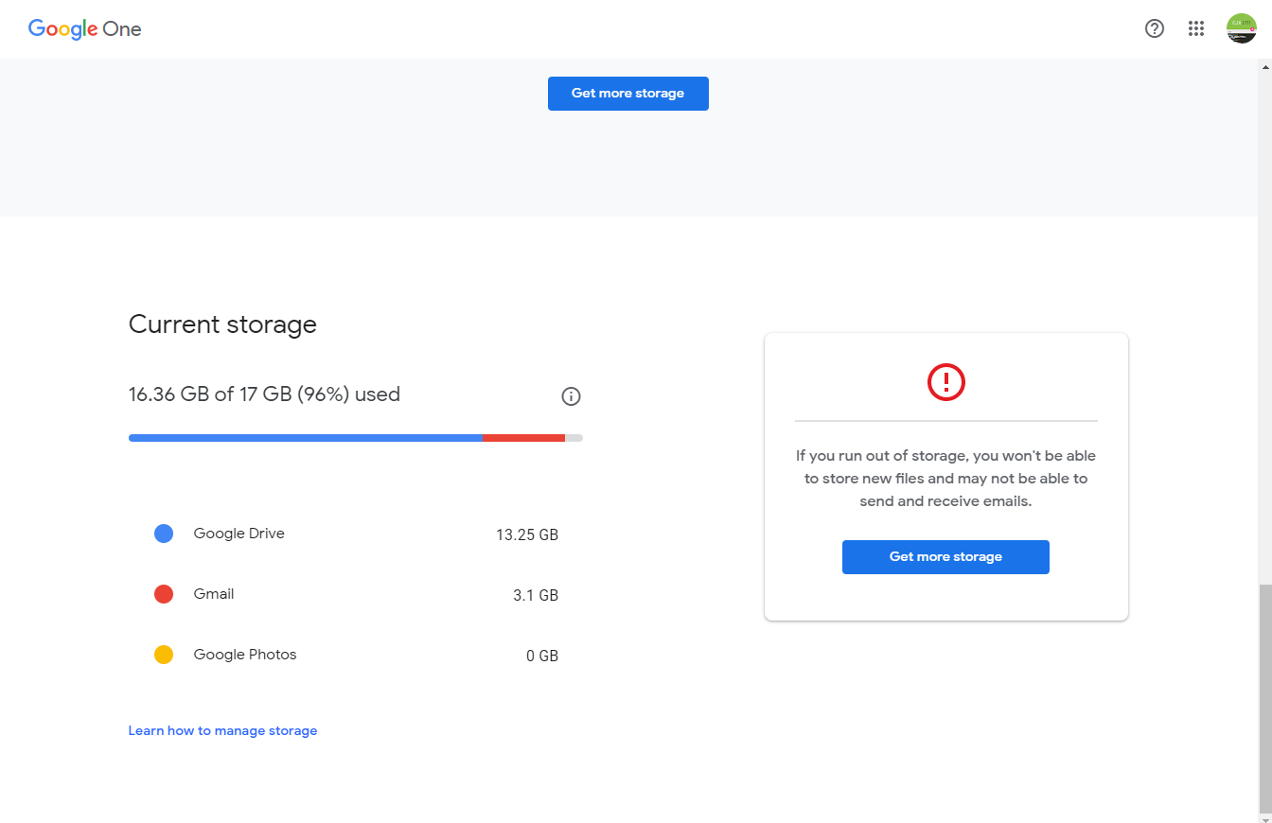This screenshot has height=823, width=1272.
Task: Click Get more storage at page top
Action: click(x=628, y=94)
